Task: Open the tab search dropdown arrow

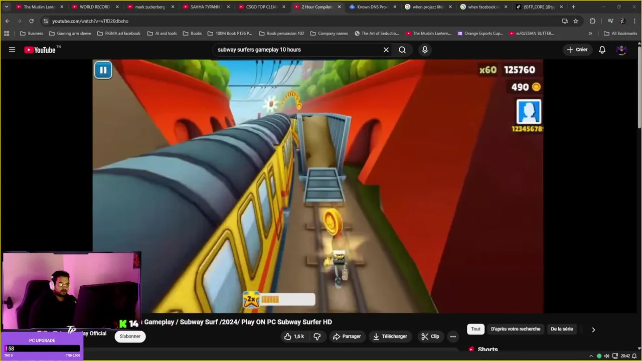Action: pyautogui.click(x=7, y=7)
